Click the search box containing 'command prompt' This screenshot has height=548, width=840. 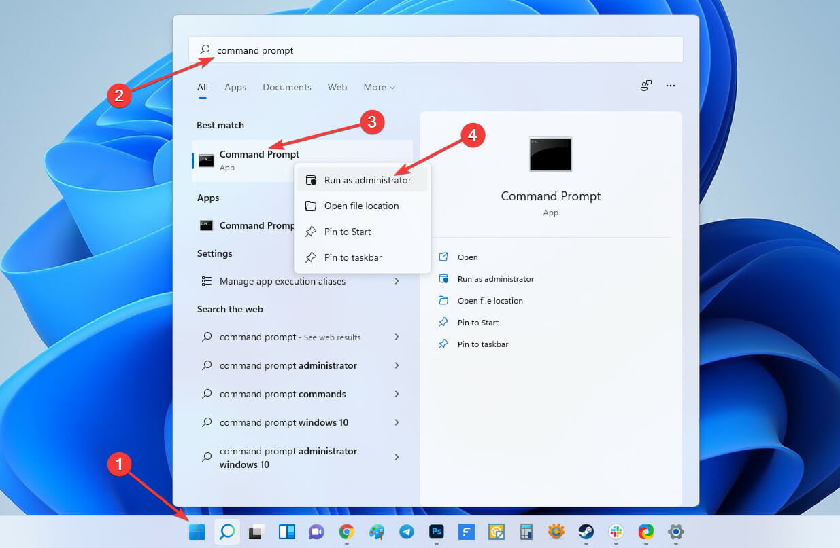(435, 50)
